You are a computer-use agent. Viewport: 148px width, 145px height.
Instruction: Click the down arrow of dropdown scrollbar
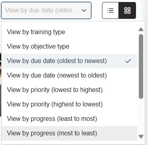pos(141,137)
